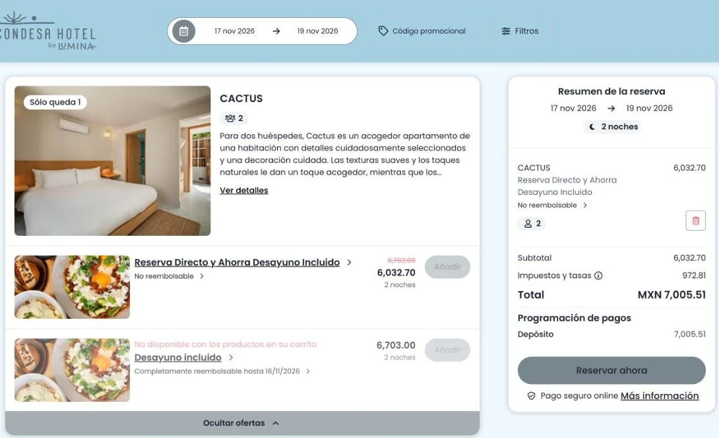Click the secure payment shield icon

click(x=531, y=396)
